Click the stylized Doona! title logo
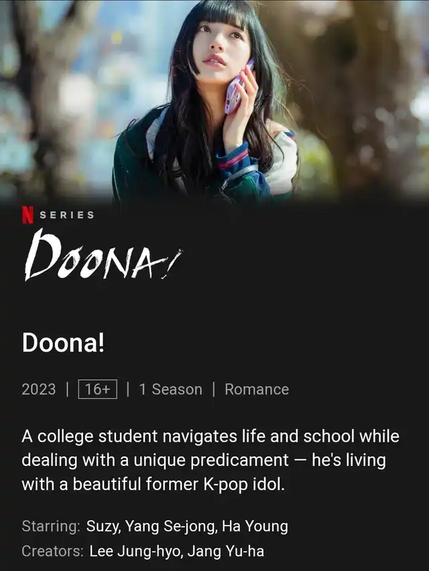Image resolution: width=429 pixels, height=571 pixels. coord(103,256)
